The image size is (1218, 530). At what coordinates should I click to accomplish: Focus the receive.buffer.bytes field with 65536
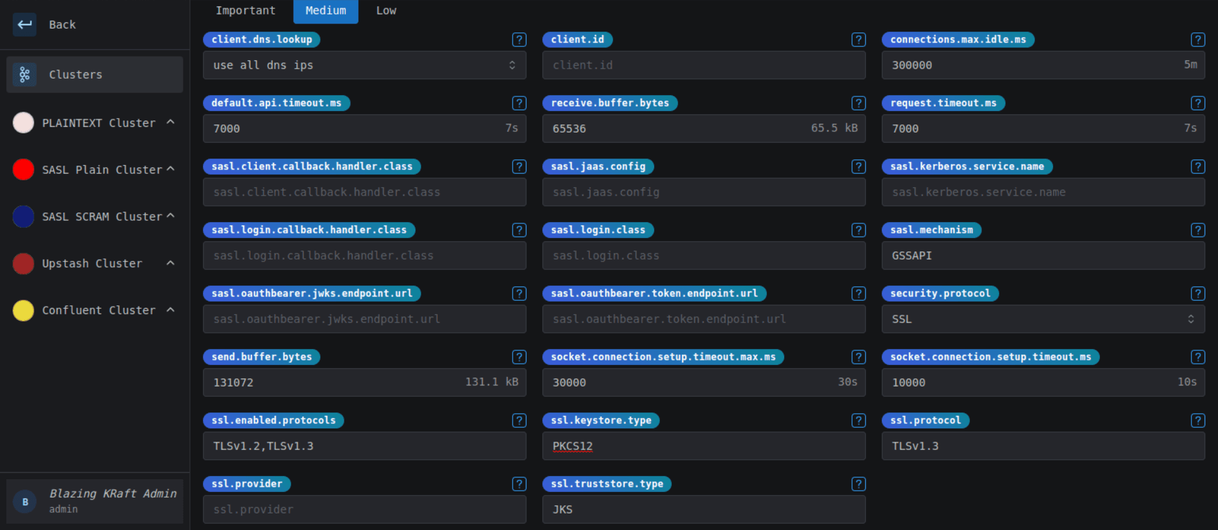tap(704, 128)
